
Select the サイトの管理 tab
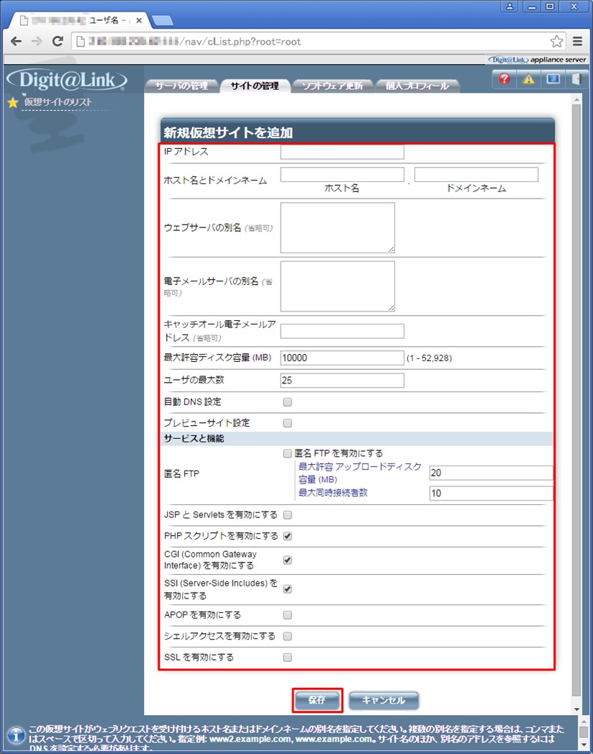coord(255,86)
